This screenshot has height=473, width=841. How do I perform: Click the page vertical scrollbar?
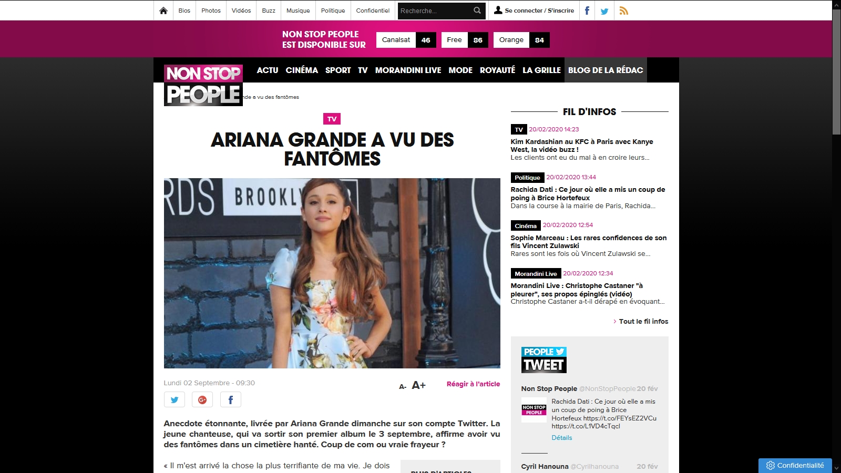click(836, 236)
